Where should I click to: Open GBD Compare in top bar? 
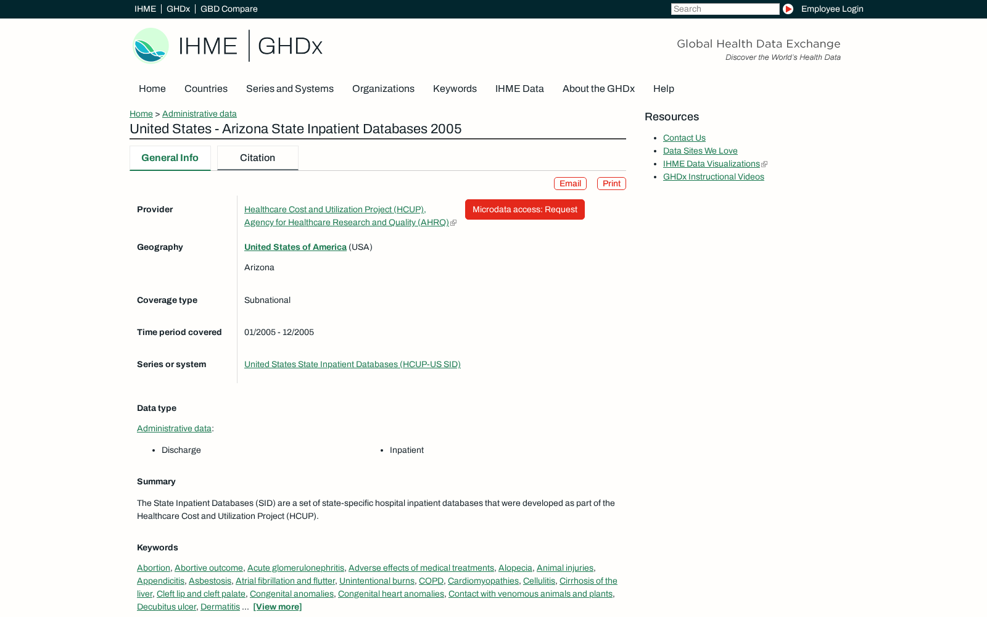pos(229,9)
